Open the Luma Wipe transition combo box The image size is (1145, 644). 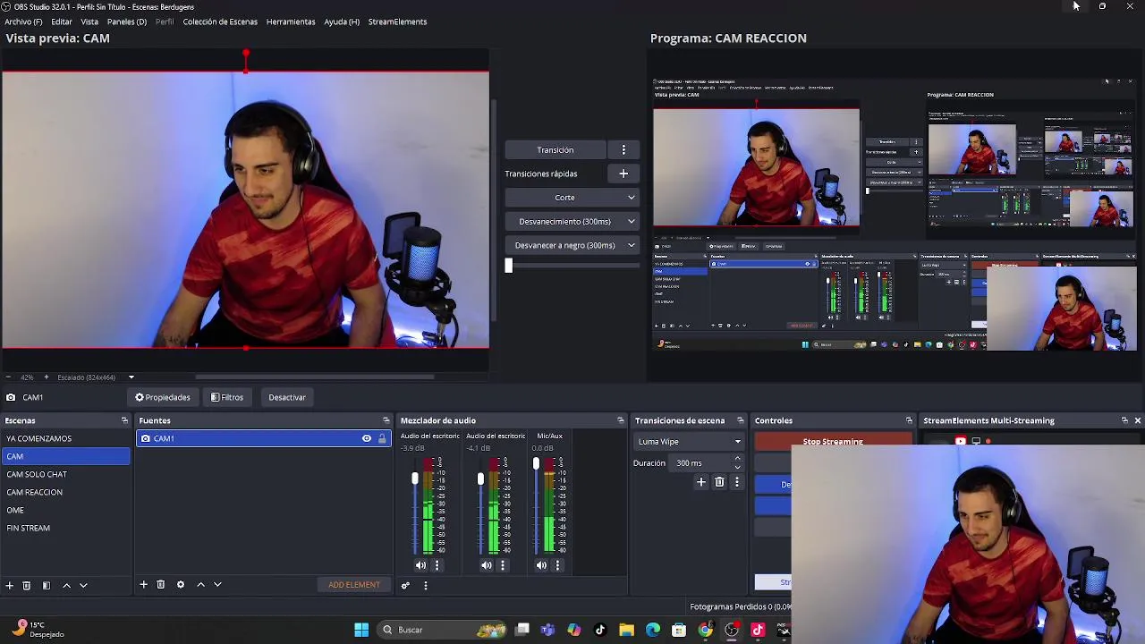click(x=689, y=442)
